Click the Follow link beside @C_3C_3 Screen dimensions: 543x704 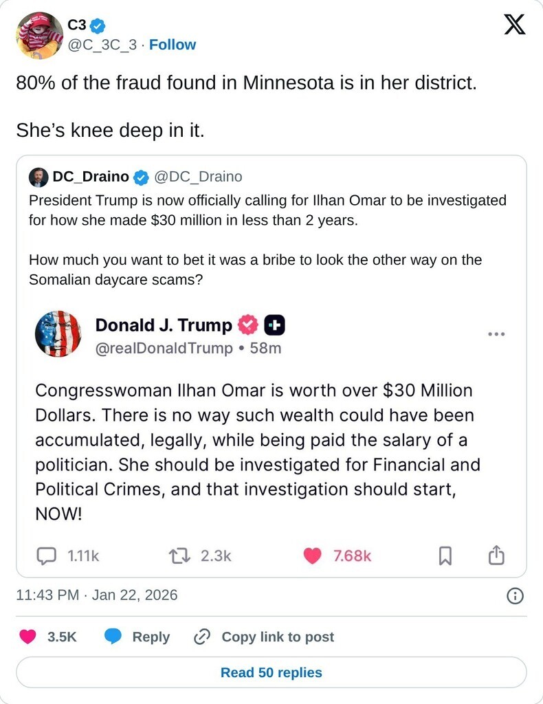[x=173, y=45]
